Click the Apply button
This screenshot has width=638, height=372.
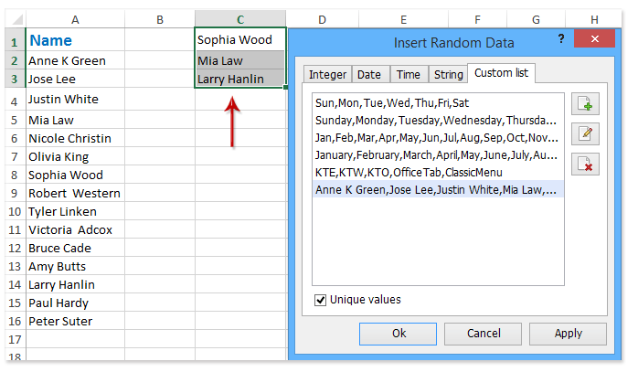coord(568,334)
